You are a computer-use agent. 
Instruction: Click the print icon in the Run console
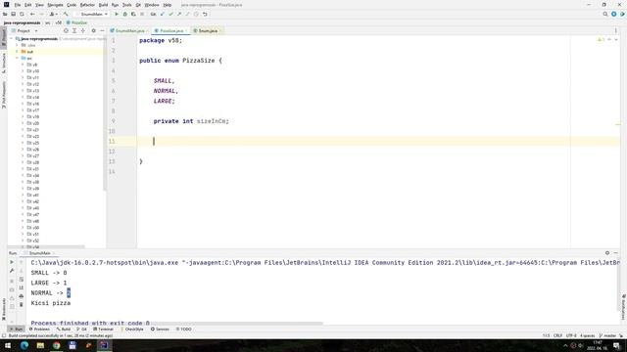coord(22,296)
